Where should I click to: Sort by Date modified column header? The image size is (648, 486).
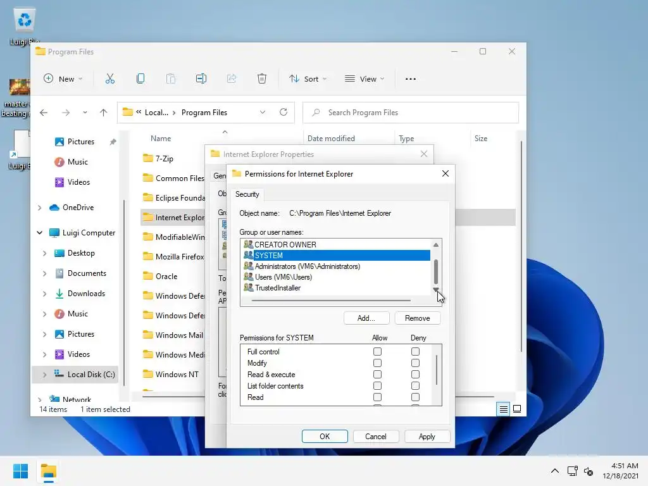331,139
